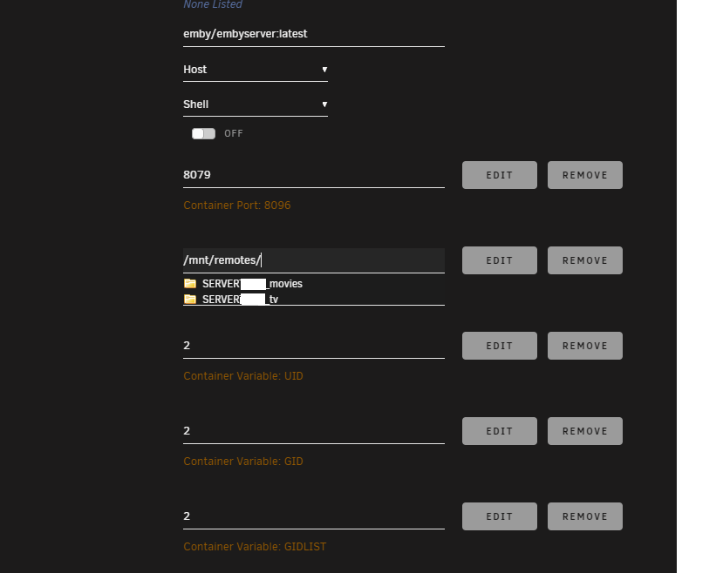Click the 8079 host port field

314,175
